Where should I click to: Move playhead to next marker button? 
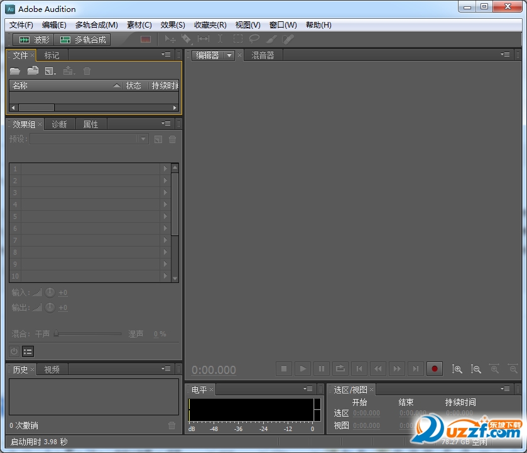pyautogui.click(x=415, y=369)
